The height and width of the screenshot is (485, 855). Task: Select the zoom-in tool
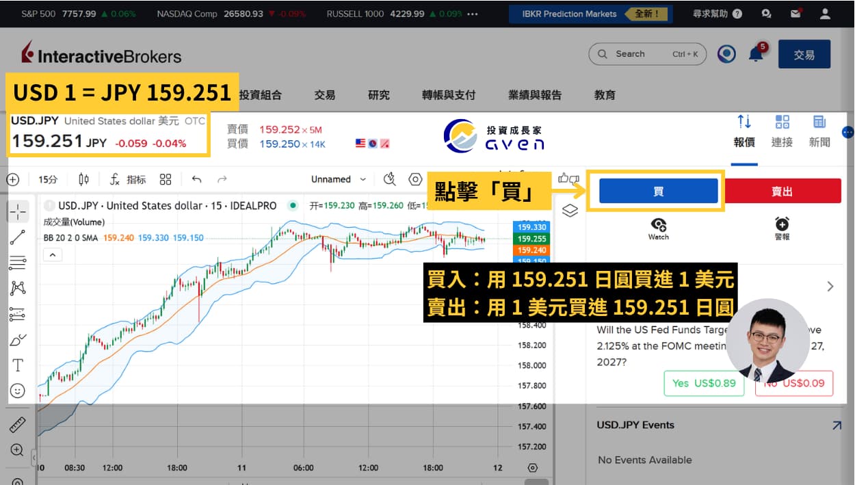18,450
